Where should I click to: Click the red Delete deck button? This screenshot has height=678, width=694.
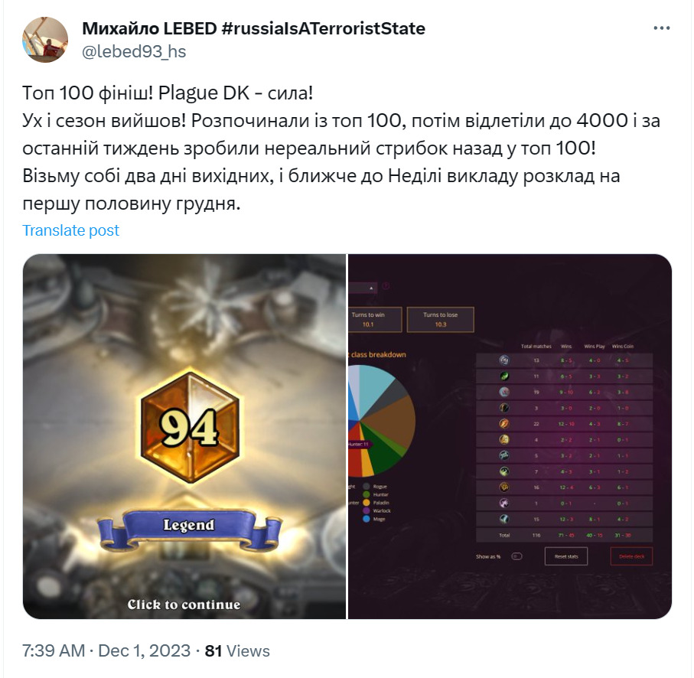631,556
